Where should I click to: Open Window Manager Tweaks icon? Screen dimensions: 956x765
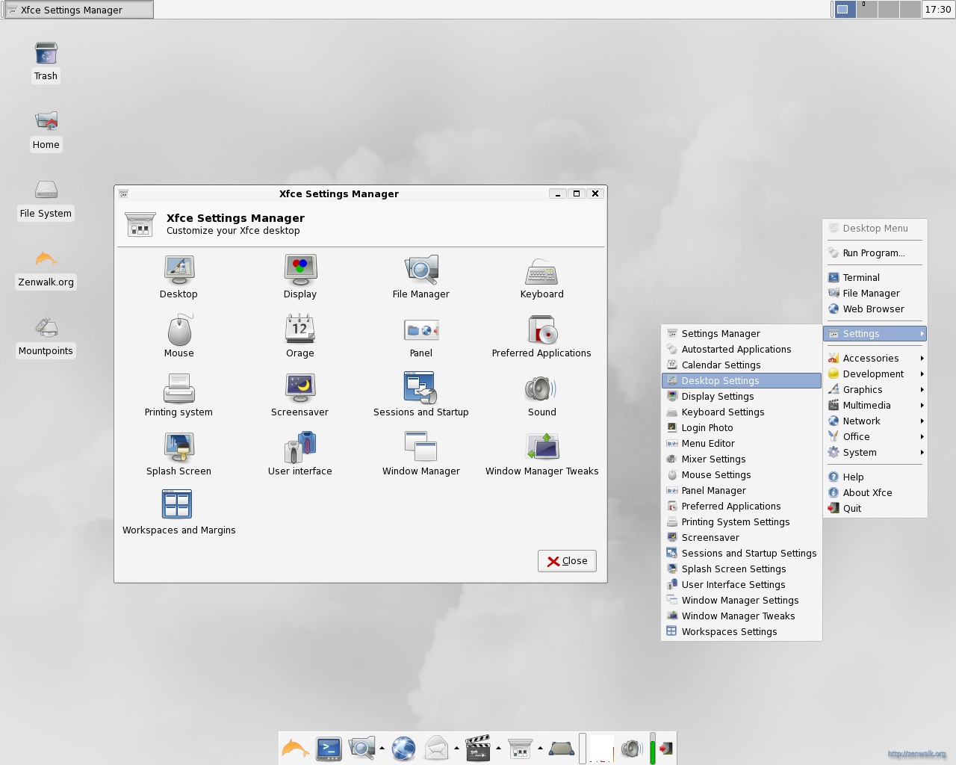[542, 454]
